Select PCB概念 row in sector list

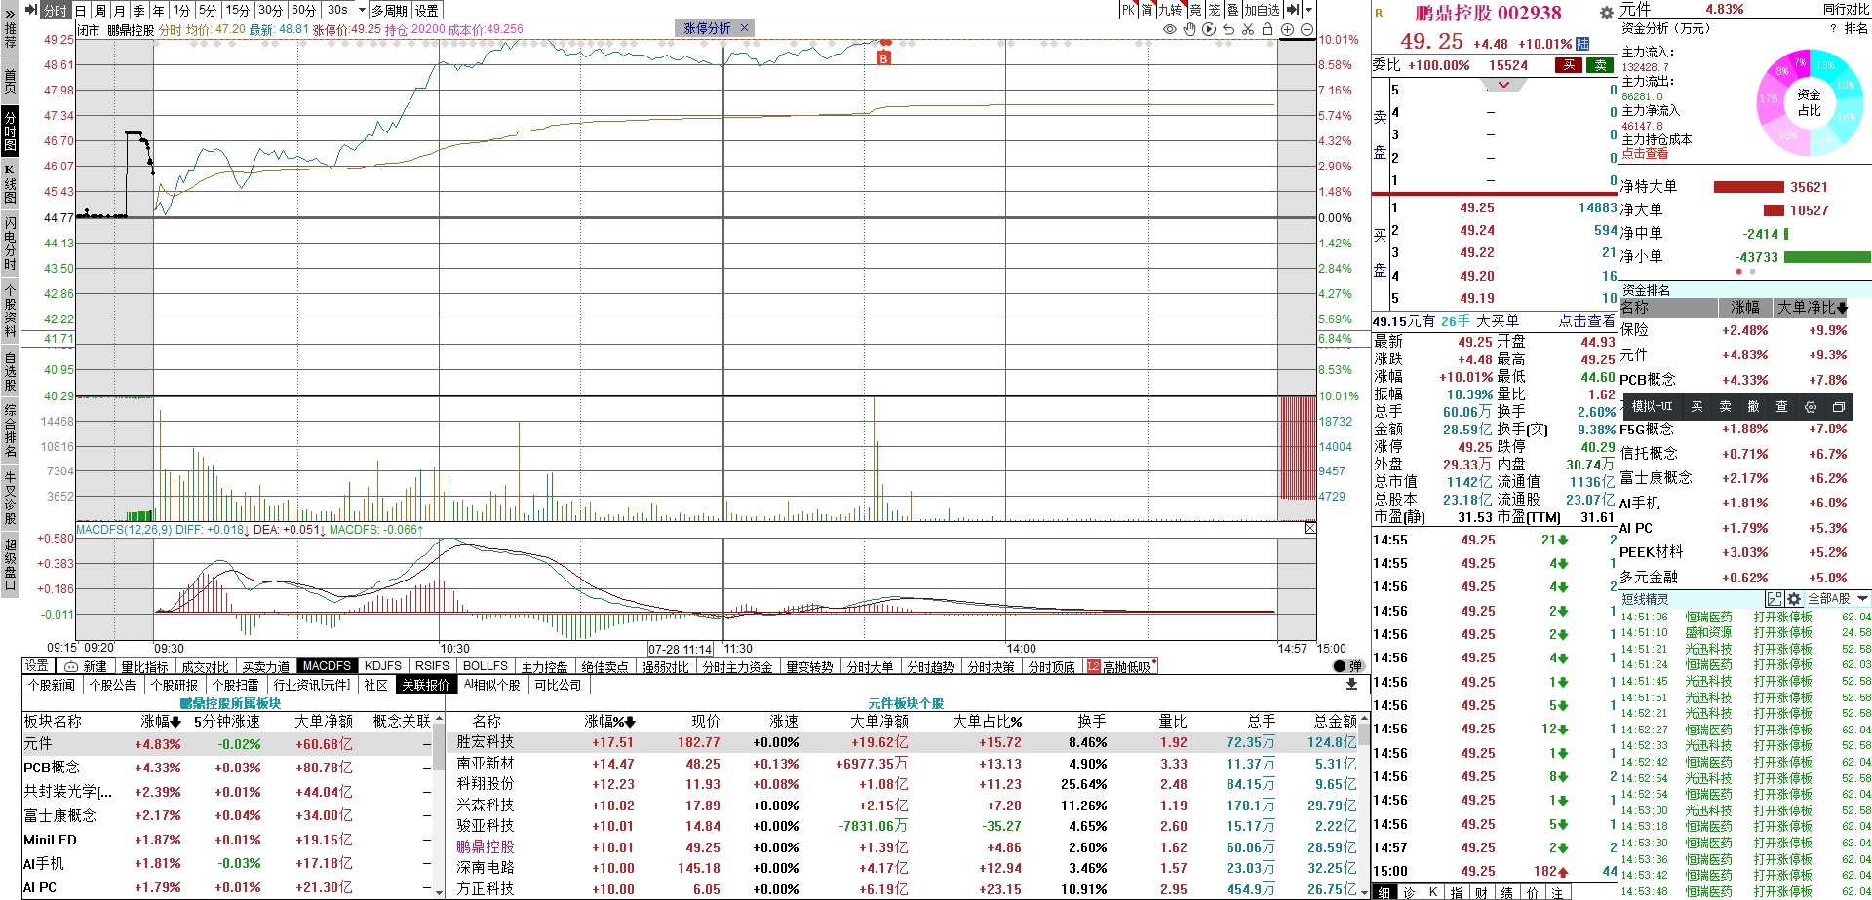[x=226, y=768]
